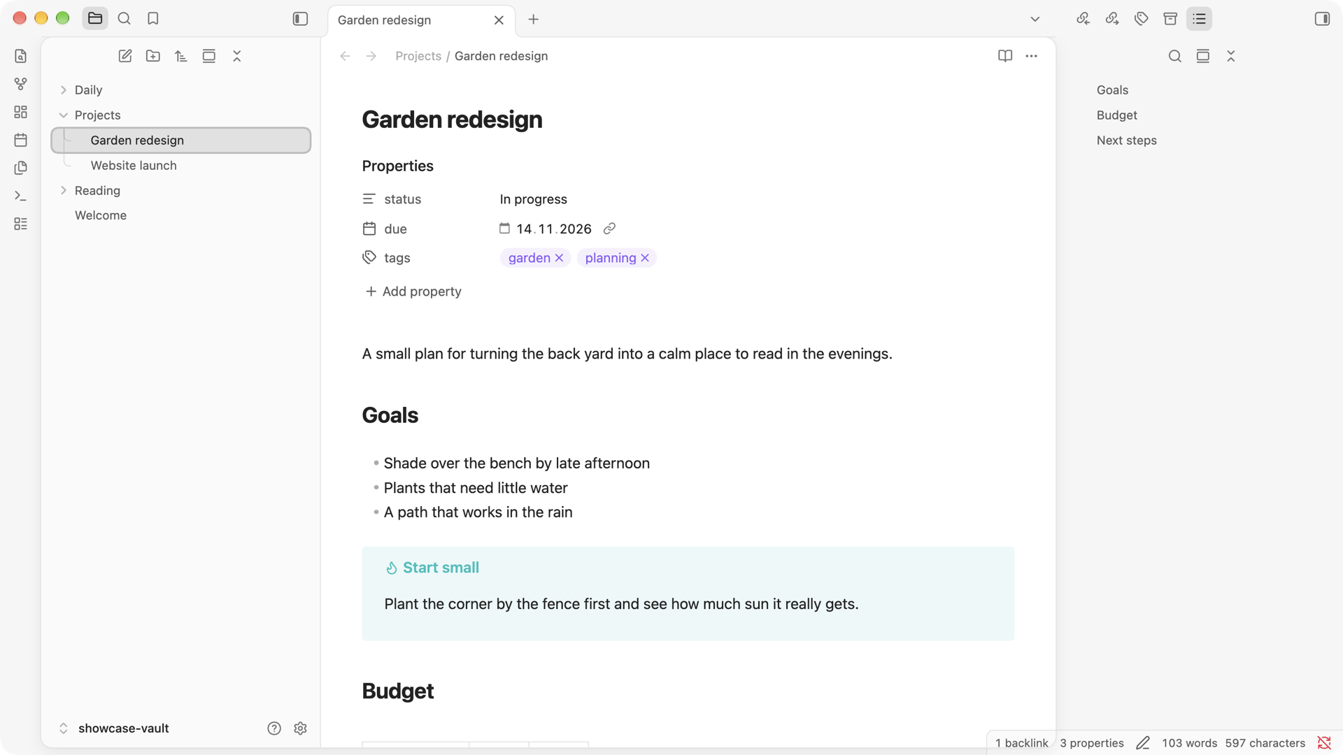The height and width of the screenshot is (755, 1343).
Task: Open the bookmarks sidebar tab
Action: click(153, 19)
